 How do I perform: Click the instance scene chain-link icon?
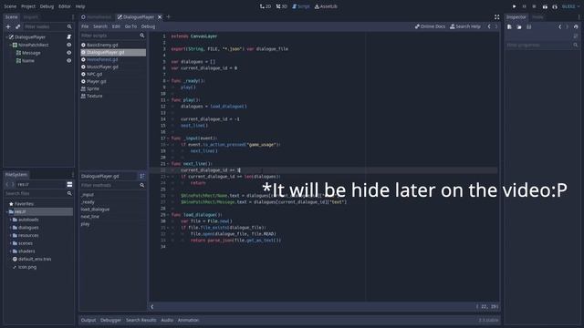(x=17, y=26)
